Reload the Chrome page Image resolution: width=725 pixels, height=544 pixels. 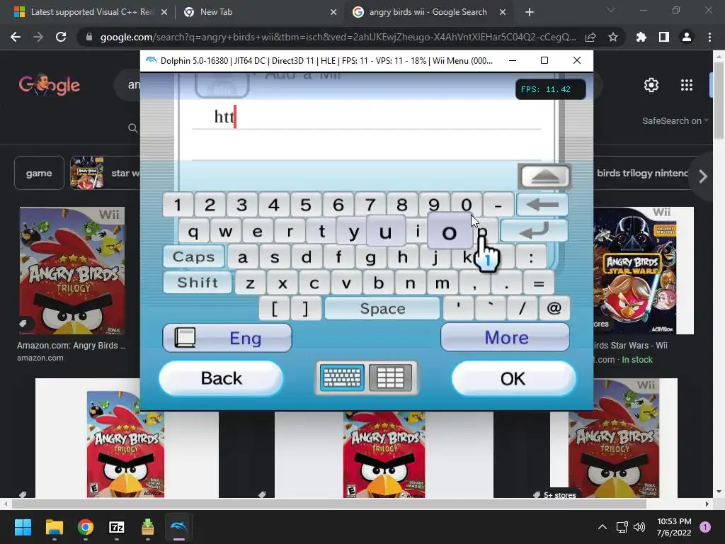click(61, 37)
